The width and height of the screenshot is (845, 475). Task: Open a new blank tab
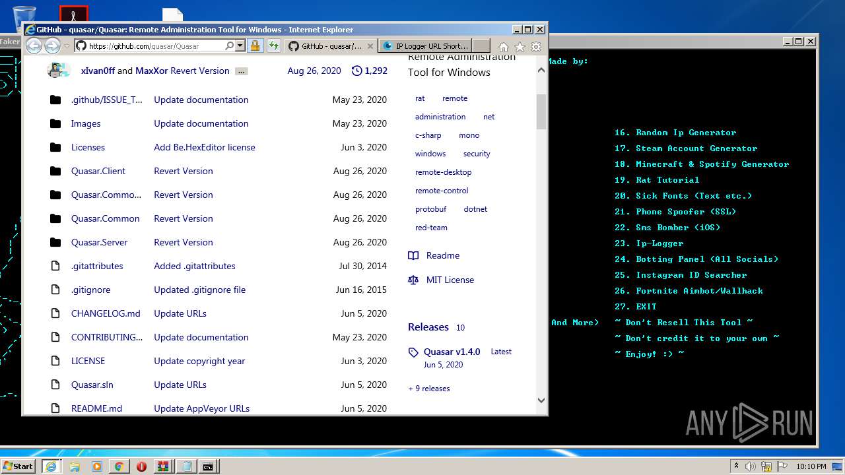click(481, 46)
